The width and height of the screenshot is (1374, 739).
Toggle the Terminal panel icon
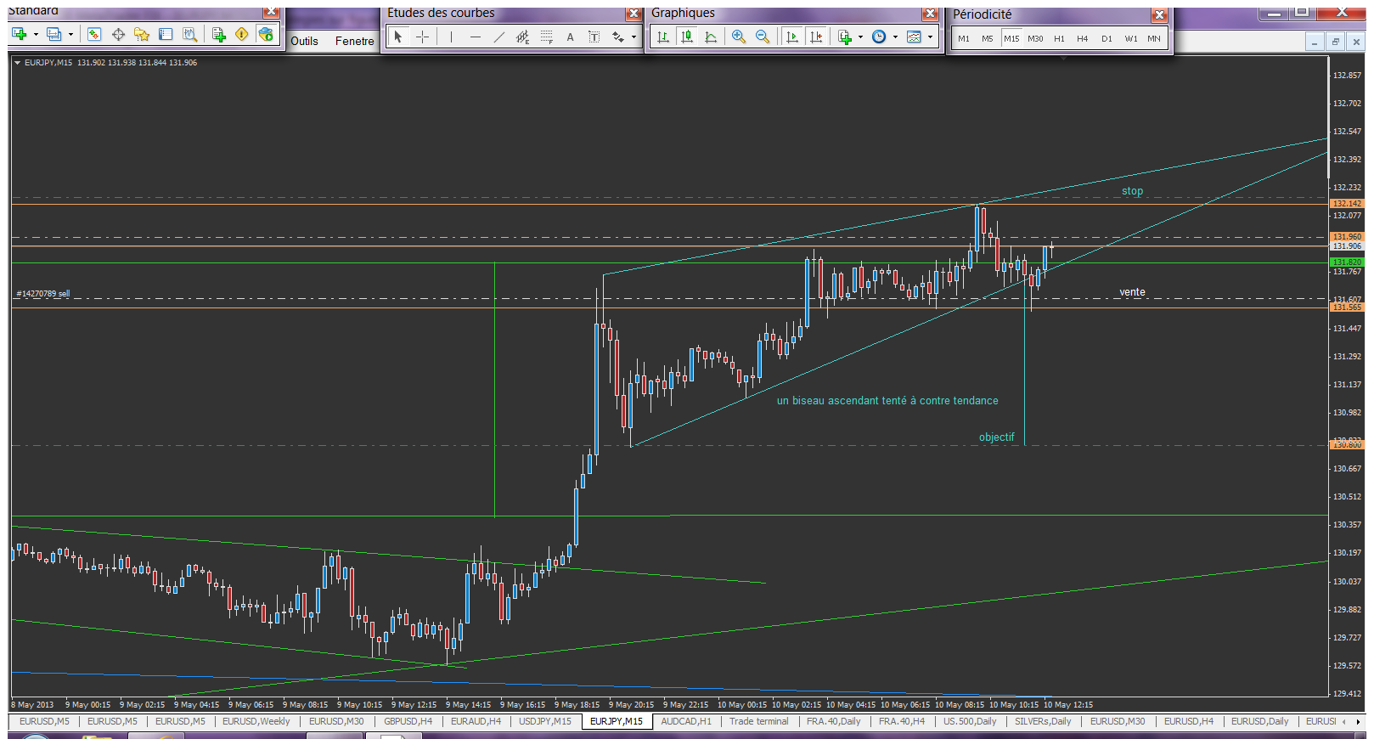pos(166,34)
